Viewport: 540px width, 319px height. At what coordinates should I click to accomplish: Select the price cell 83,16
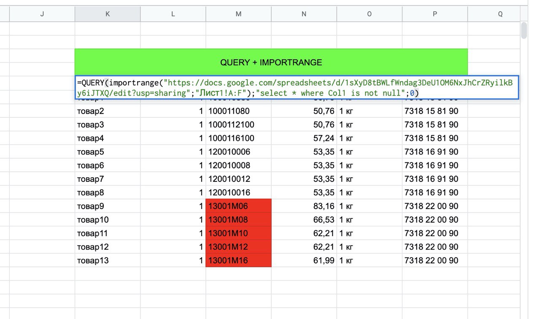pos(304,206)
